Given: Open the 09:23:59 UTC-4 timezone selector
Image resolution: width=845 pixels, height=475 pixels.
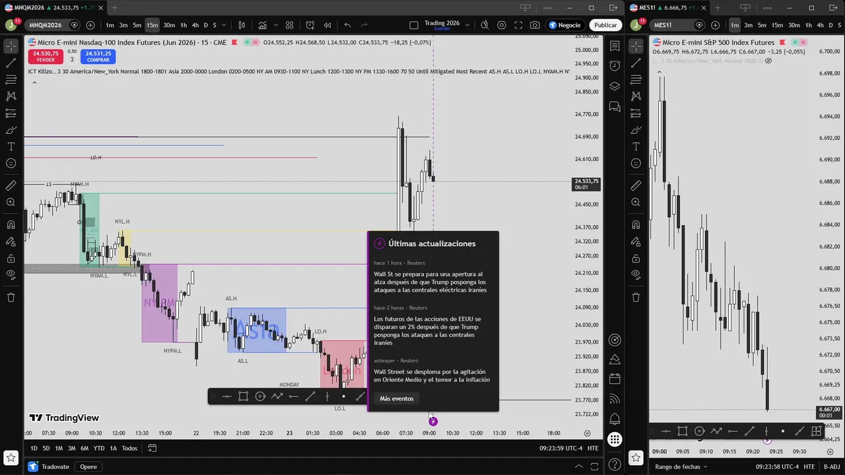Looking at the screenshot, I should (560, 448).
